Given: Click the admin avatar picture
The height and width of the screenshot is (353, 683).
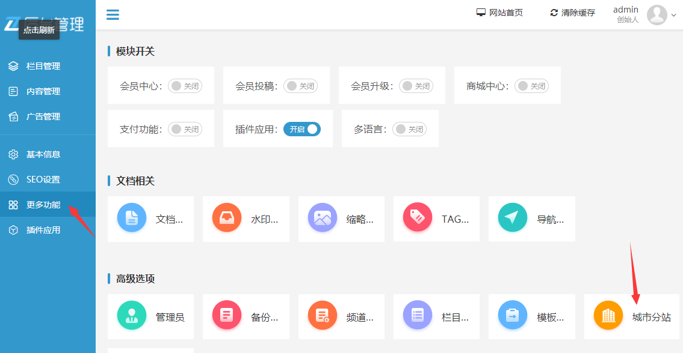Looking at the screenshot, I should pos(657,14).
